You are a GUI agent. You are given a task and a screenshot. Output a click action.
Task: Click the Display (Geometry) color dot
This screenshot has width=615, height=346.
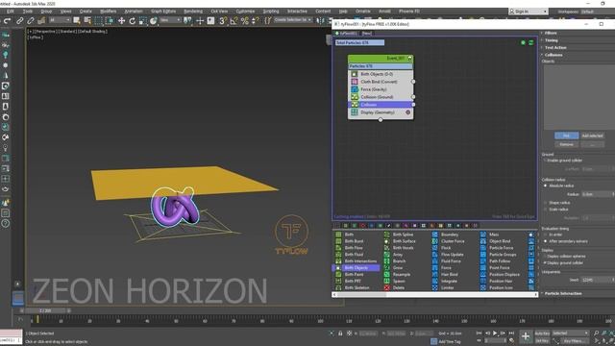[407, 112]
